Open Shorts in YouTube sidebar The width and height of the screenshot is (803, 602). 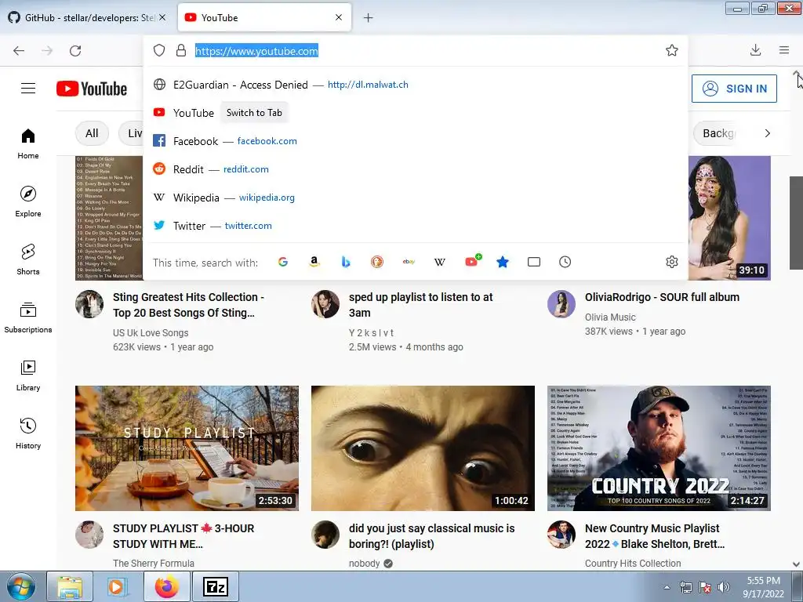pos(28,259)
